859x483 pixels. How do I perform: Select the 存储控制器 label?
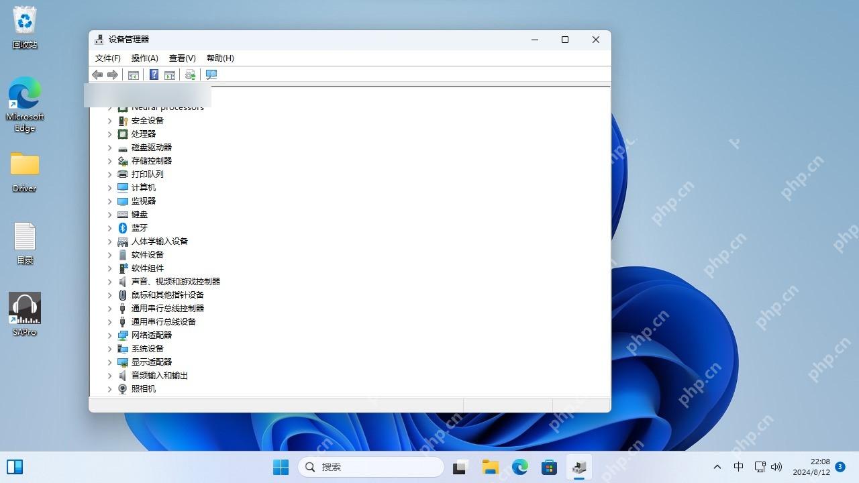(152, 161)
